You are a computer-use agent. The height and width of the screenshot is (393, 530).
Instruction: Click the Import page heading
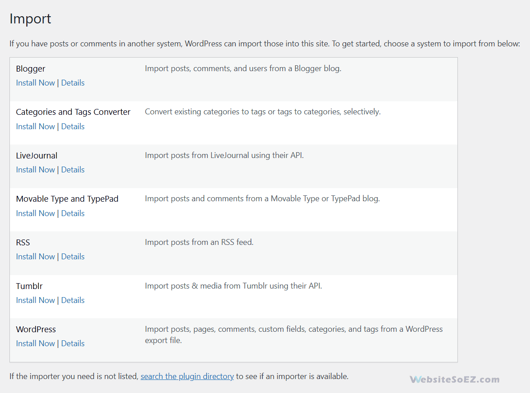pyautogui.click(x=30, y=18)
